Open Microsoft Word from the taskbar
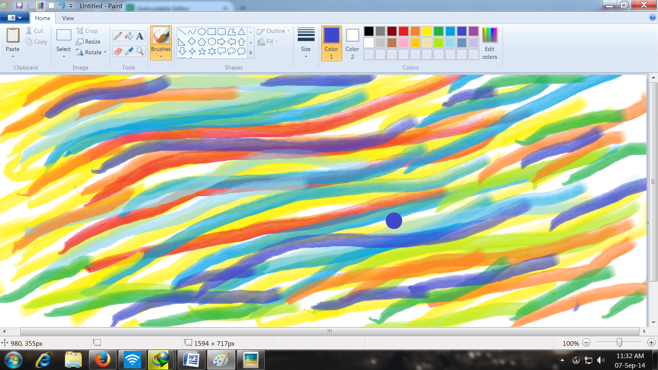This screenshot has height=370, width=658. pyautogui.click(x=191, y=360)
